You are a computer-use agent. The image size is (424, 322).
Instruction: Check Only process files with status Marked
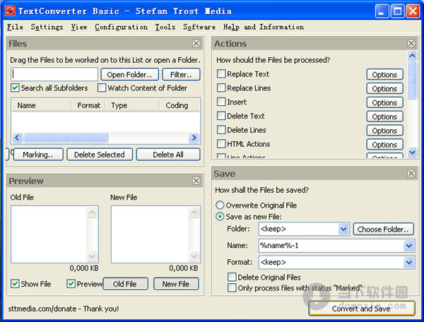232,287
